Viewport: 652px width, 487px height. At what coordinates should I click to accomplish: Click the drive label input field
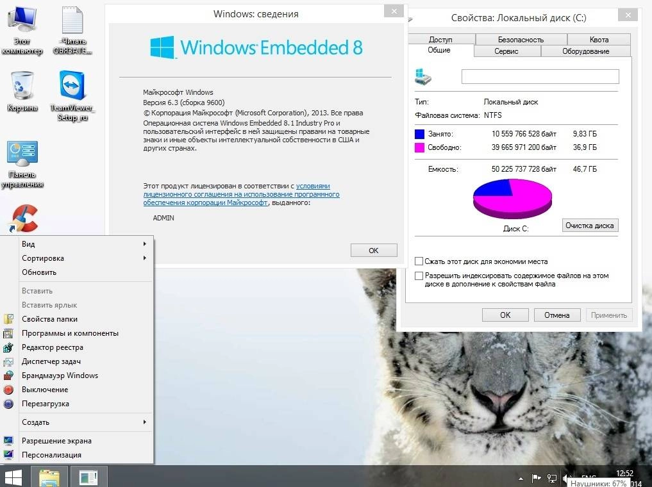coord(540,76)
